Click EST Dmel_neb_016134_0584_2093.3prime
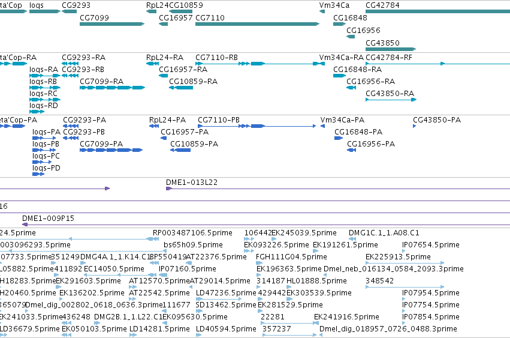This screenshot has height=338, width=510. point(394,269)
